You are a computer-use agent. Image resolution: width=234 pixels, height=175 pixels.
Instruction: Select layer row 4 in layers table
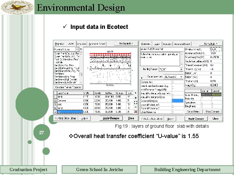93,108
